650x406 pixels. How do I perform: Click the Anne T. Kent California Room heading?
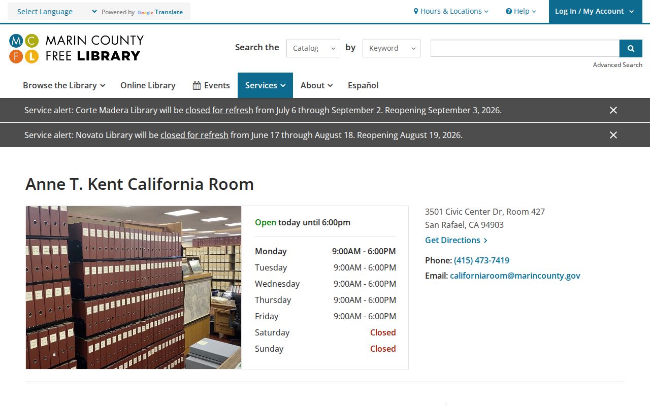pyautogui.click(x=140, y=184)
